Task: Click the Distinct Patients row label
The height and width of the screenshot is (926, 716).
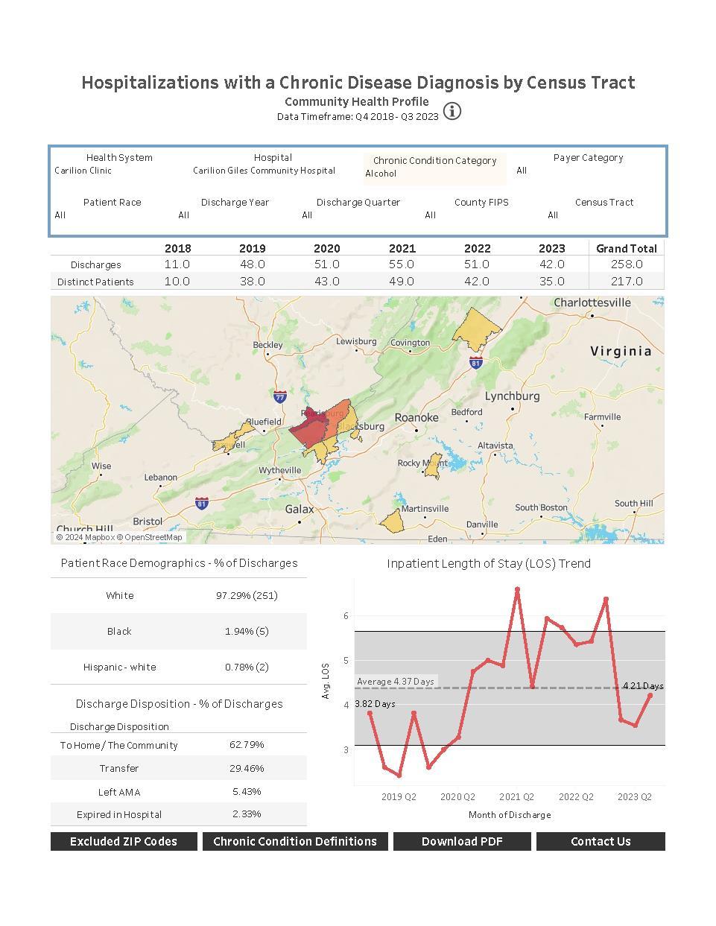Action: [95, 282]
